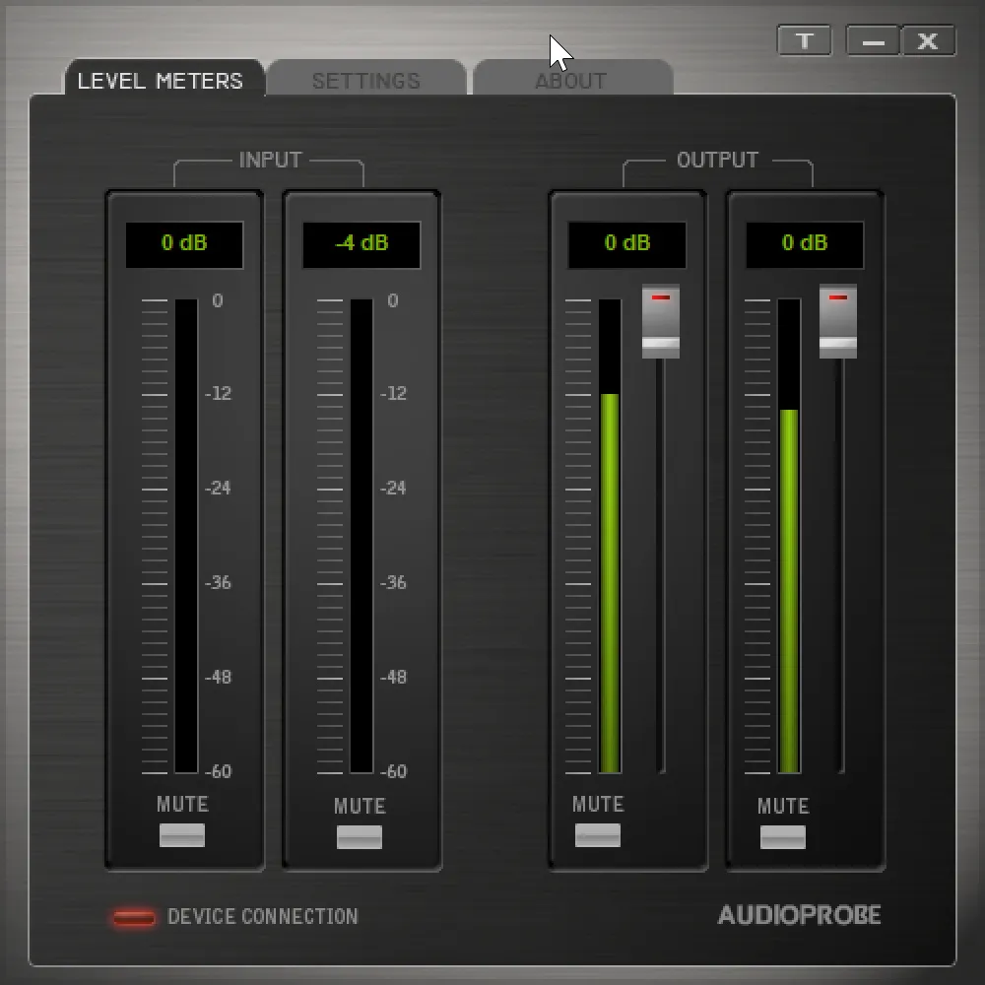Click the INPUT group label
The width and height of the screenshot is (985, 985).
pyautogui.click(x=271, y=161)
